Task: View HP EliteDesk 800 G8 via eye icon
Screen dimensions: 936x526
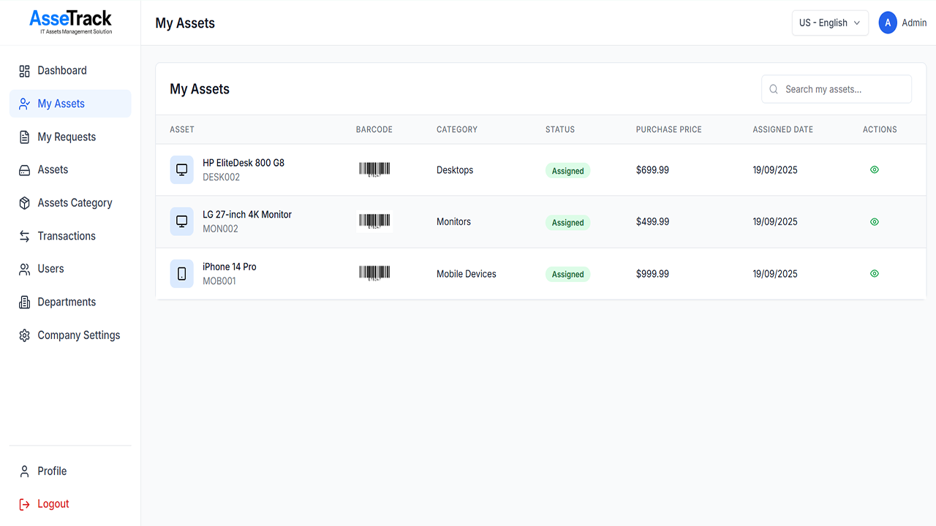Action: click(x=875, y=169)
